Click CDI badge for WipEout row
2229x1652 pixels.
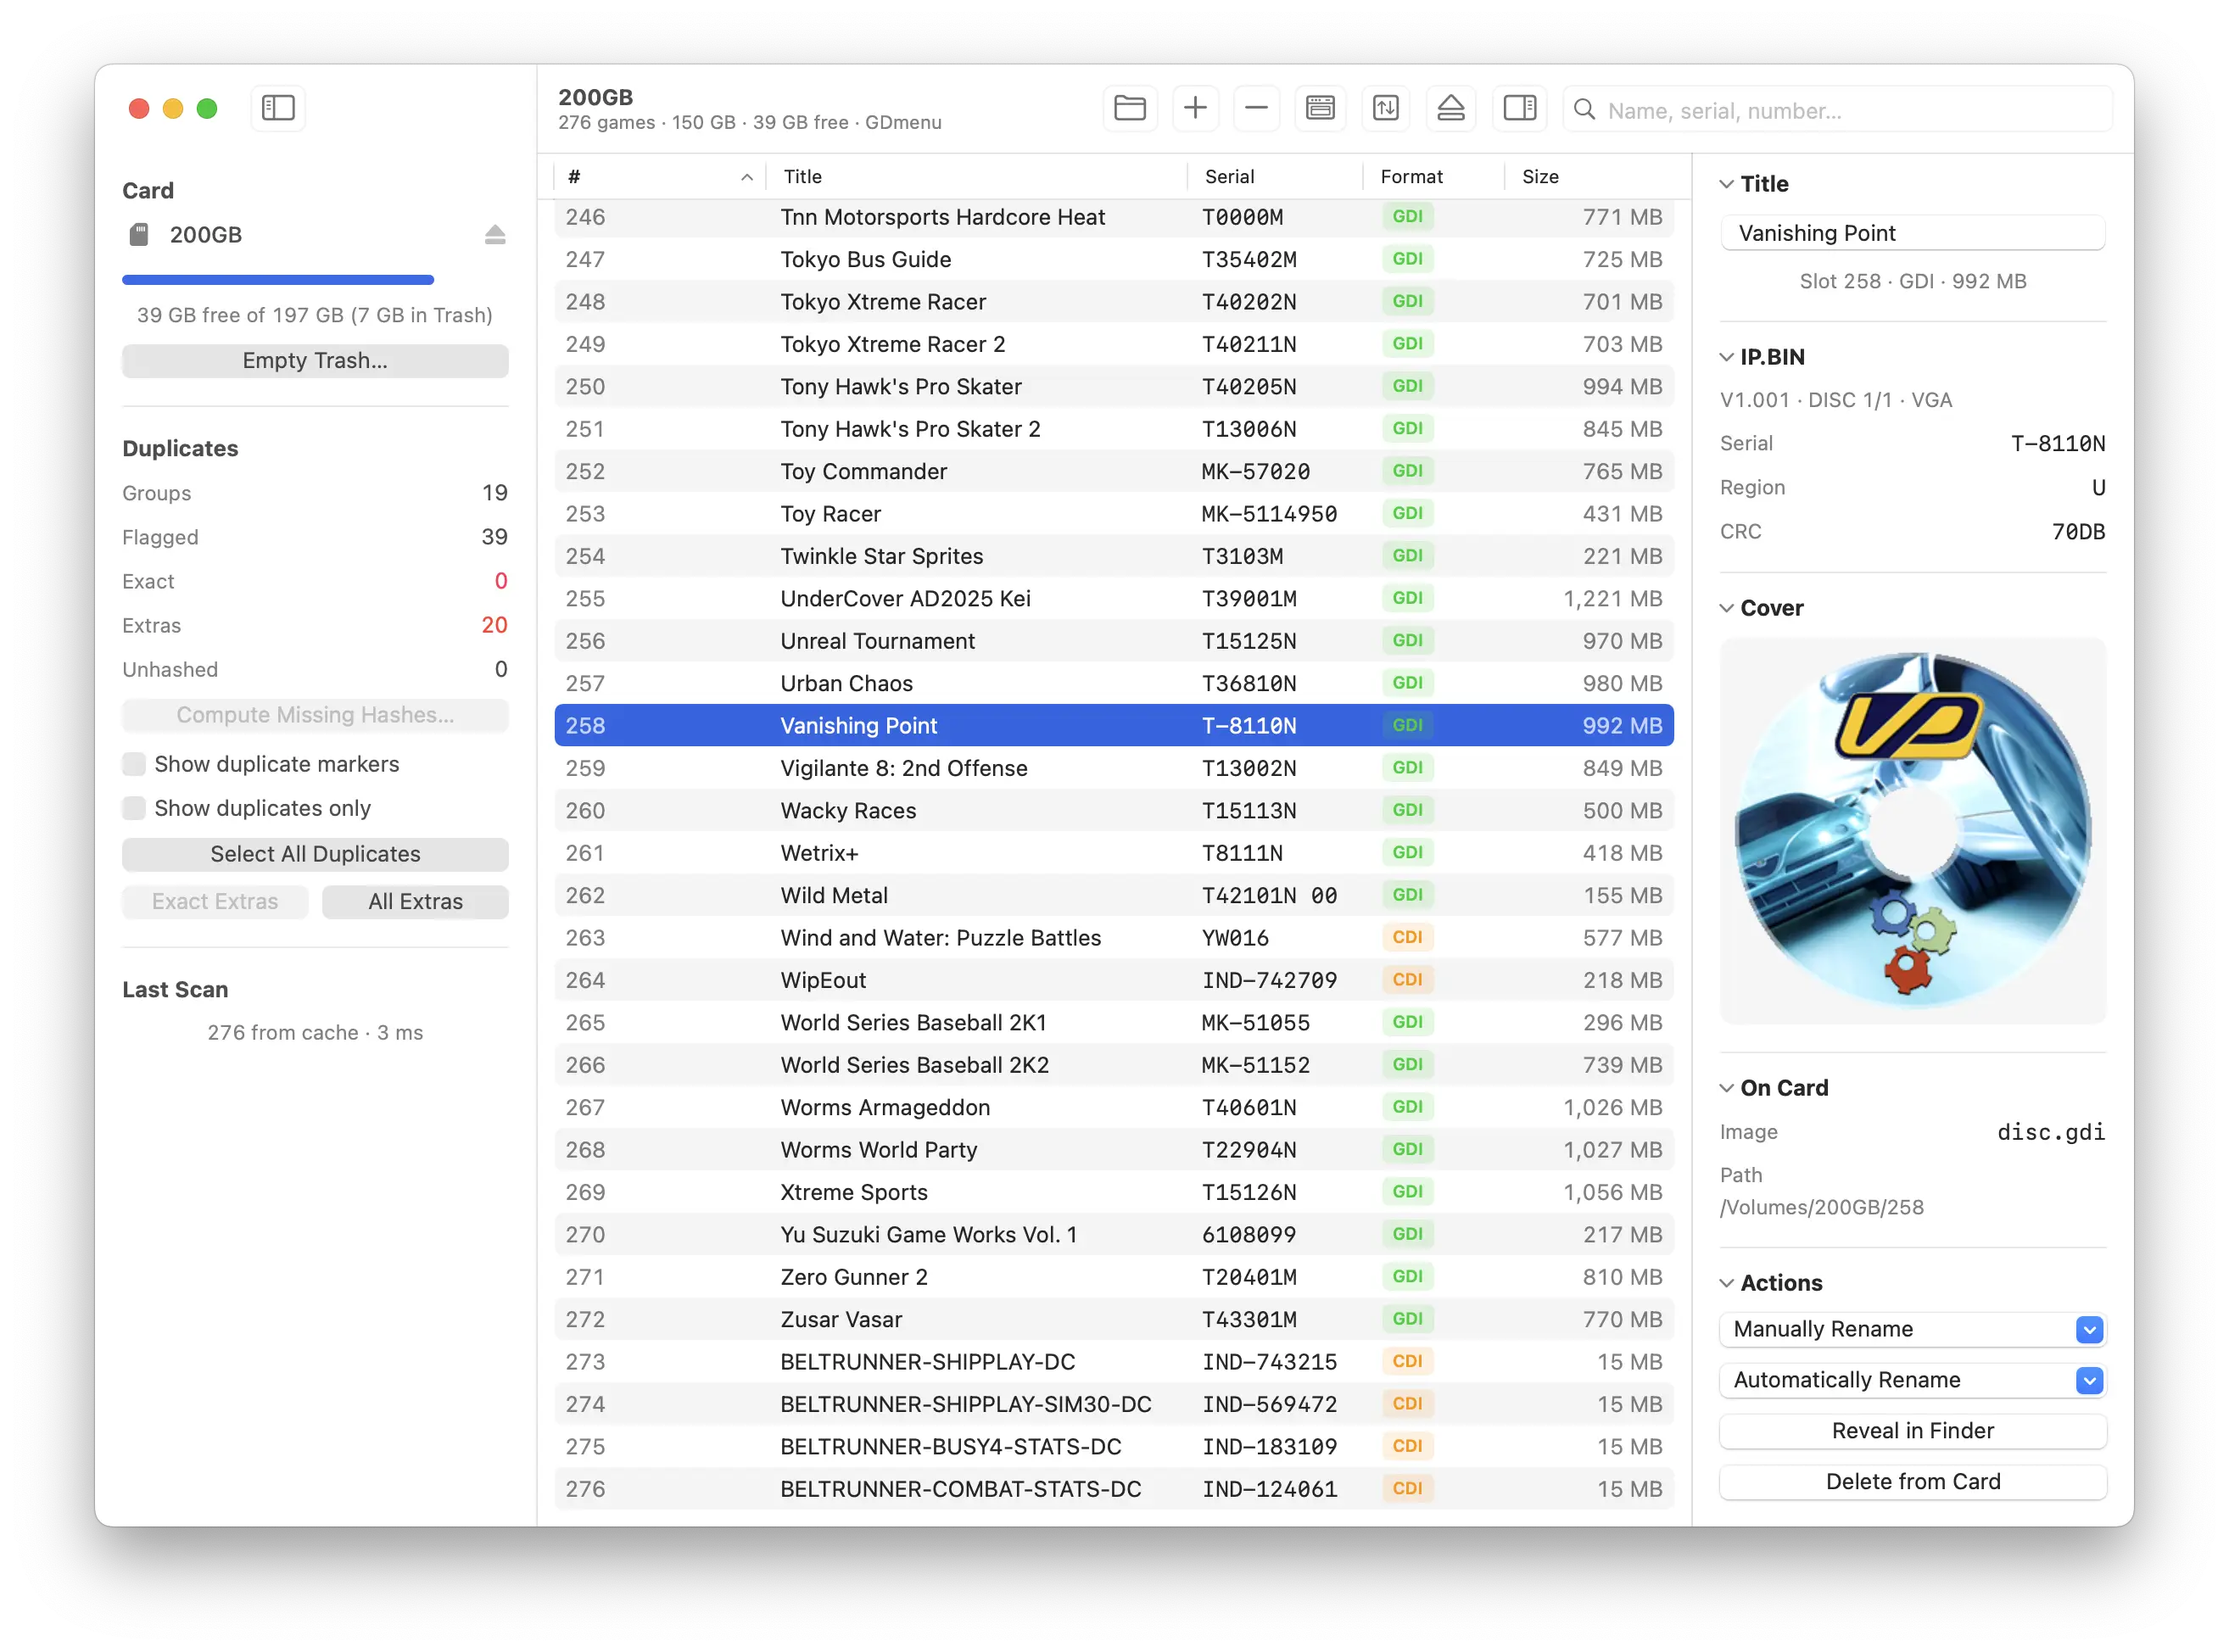click(x=1407, y=981)
